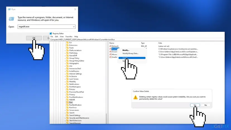Click the Type column header

click(143, 43)
